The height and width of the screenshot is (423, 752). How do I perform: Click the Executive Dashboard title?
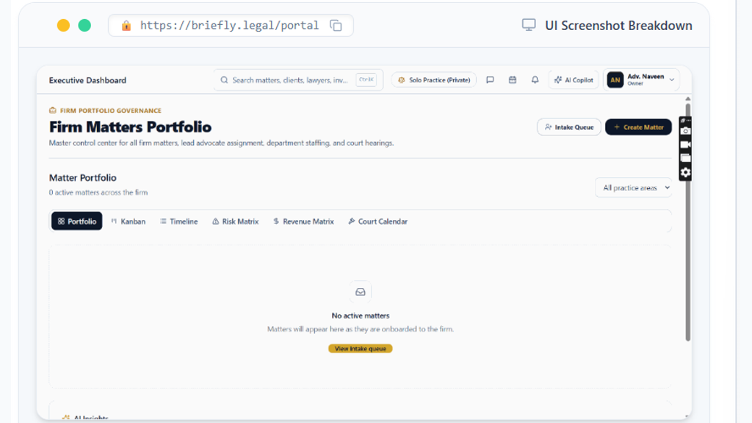coord(87,80)
